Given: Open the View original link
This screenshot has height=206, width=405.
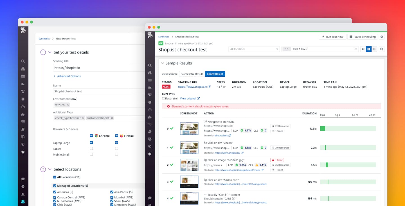Looking at the screenshot, I should click(x=188, y=98).
